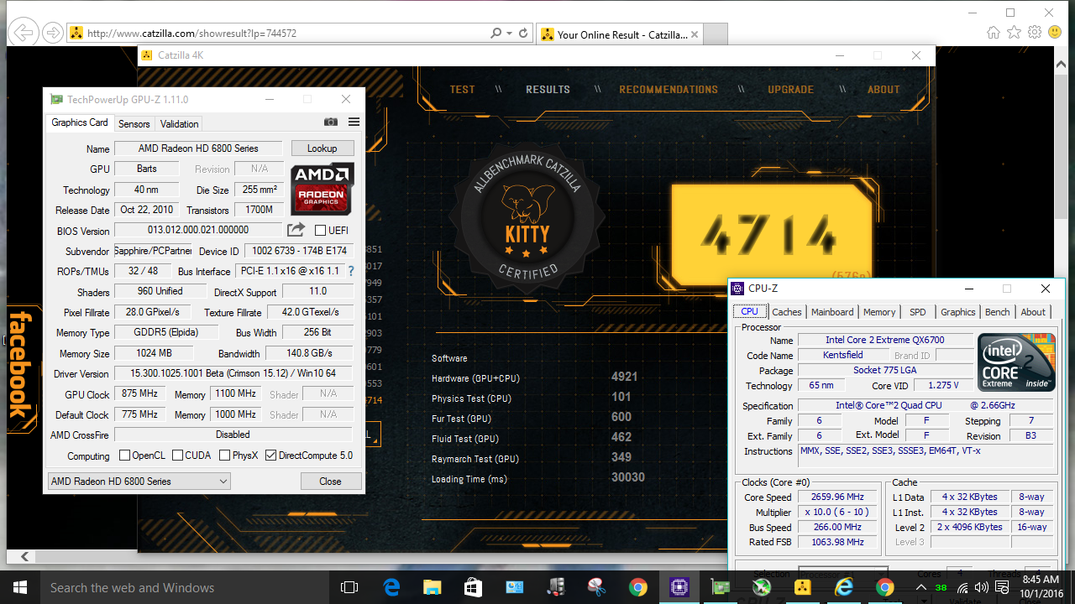Open the CPU-Z About tab

tap(1033, 312)
